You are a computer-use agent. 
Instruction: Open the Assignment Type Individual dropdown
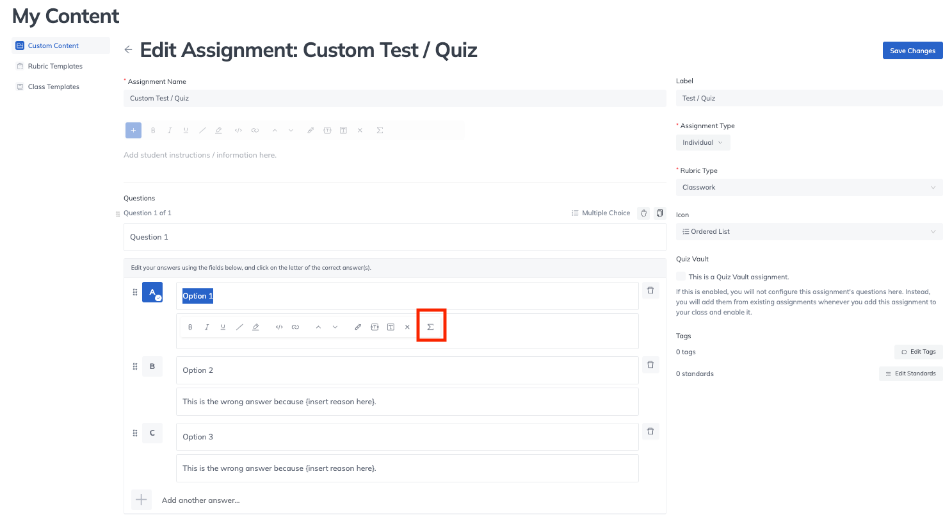tap(702, 142)
